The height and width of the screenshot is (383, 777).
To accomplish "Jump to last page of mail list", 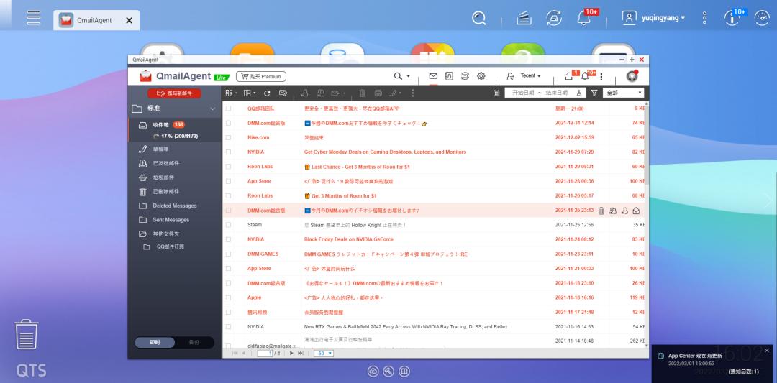I will [300, 354].
